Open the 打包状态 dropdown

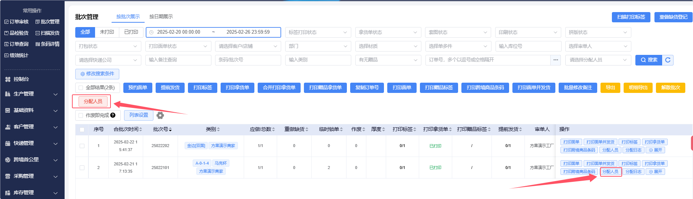(x=108, y=46)
